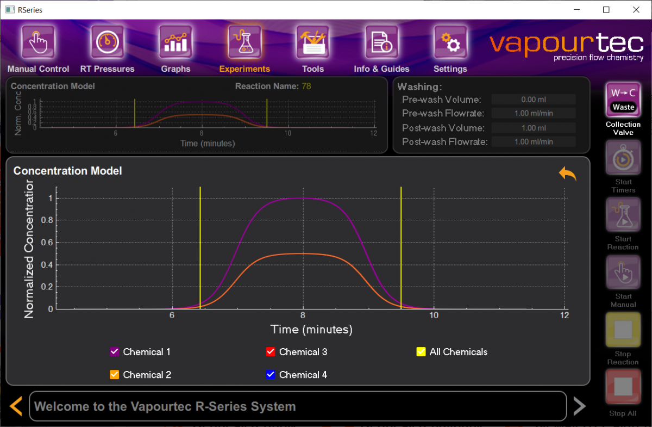Toggle the Chemical 1 checkbox
This screenshot has height=427, width=652.
tap(114, 351)
